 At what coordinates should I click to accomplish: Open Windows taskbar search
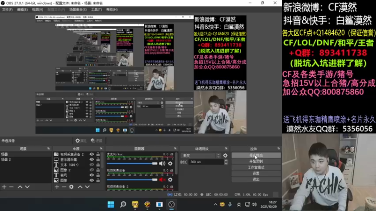(123, 204)
